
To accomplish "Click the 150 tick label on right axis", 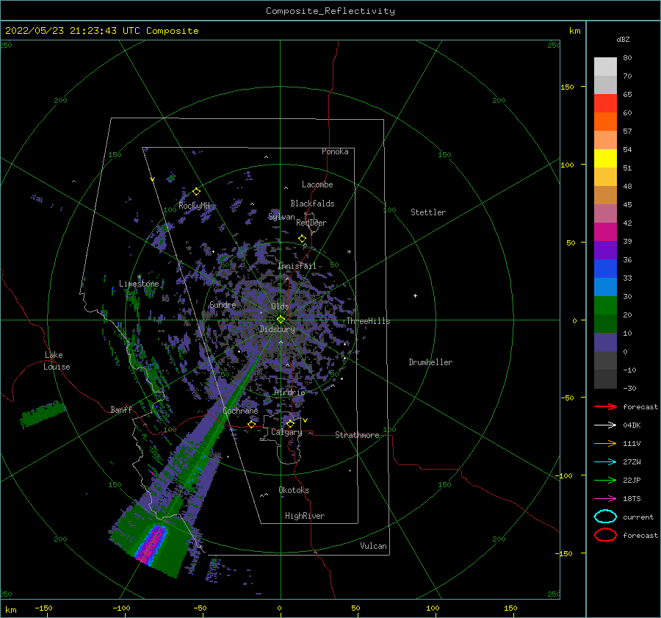I will (567, 87).
